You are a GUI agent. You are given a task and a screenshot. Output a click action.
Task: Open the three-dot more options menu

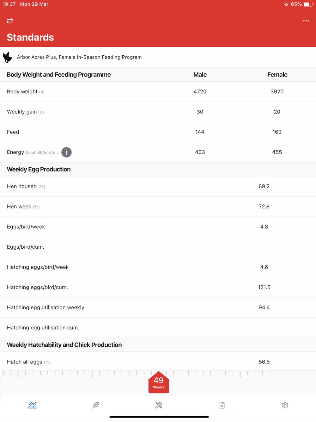click(306, 21)
